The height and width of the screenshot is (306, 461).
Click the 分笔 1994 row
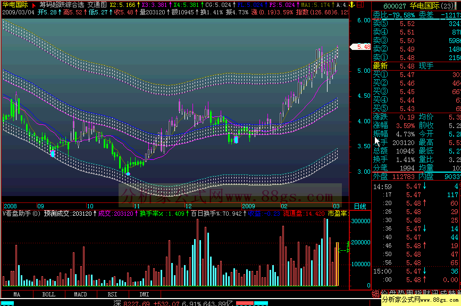(394, 168)
